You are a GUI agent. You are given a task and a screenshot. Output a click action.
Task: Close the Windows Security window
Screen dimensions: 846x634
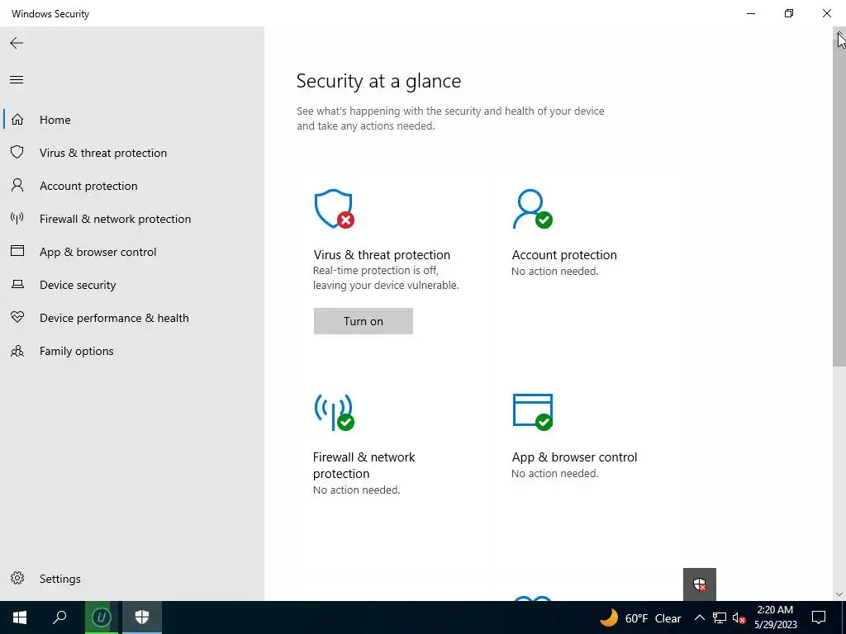point(826,13)
